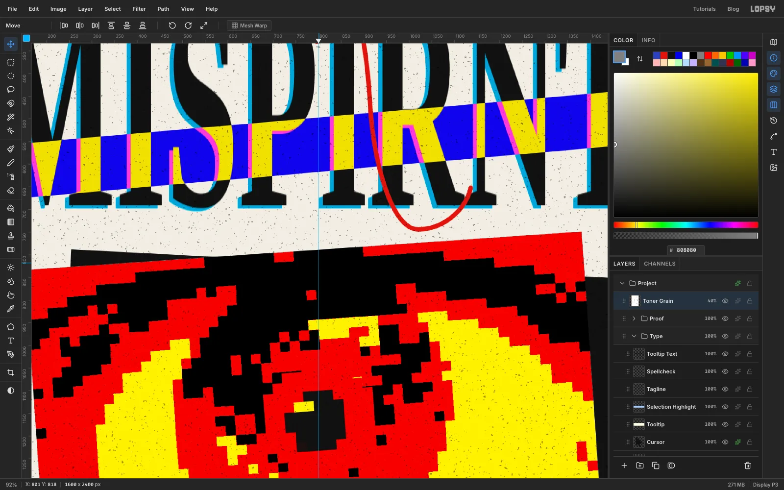The width and height of the screenshot is (784, 490).
Task: Select the Rectangular Marquee tool
Action: [x=11, y=62]
